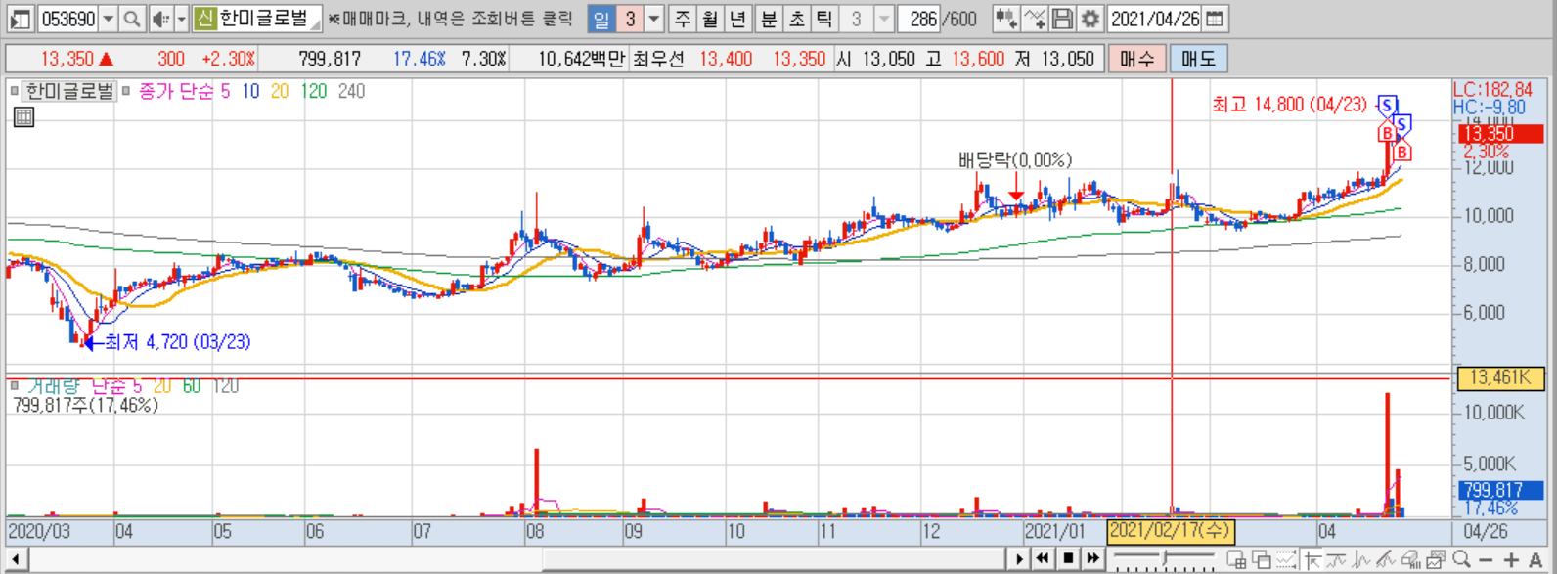
Task: Click the left arrow of horizontal scrollbar
Action: (15, 559)
